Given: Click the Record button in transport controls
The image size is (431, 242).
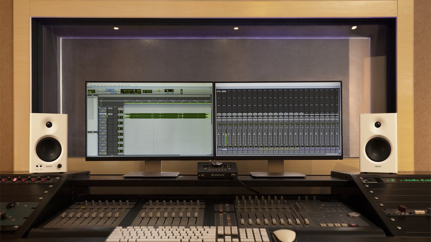Looking at the screenshot, I should point(162,91).
